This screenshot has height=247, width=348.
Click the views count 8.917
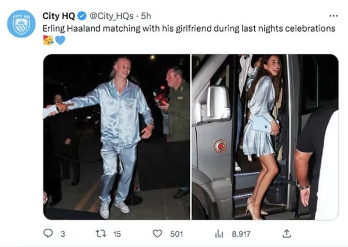point(241,234)
